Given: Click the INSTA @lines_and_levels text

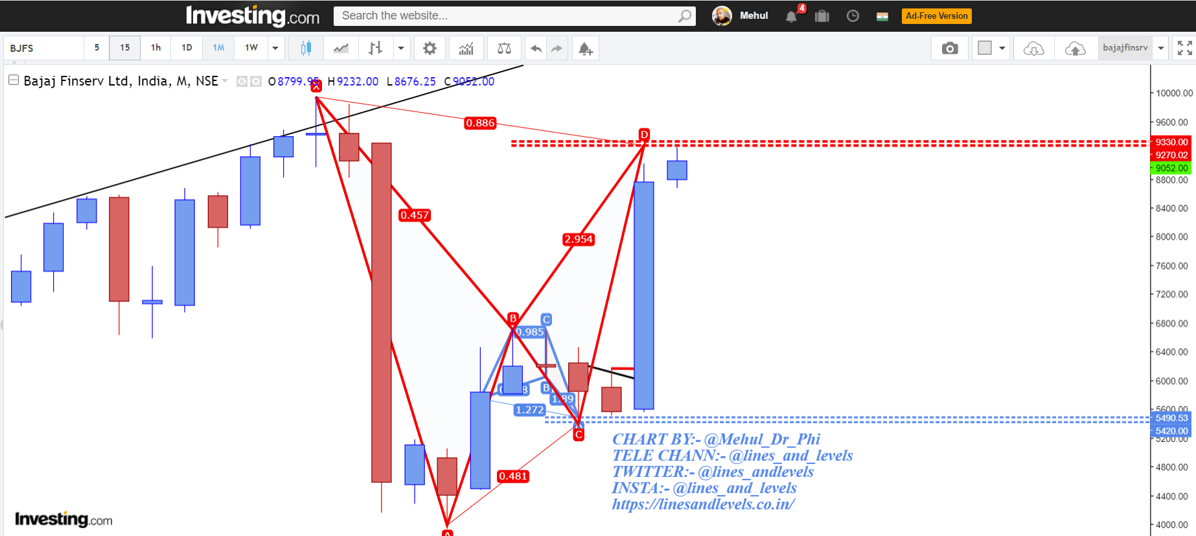Looking at the screenshot, I should [x=705, y=488].
